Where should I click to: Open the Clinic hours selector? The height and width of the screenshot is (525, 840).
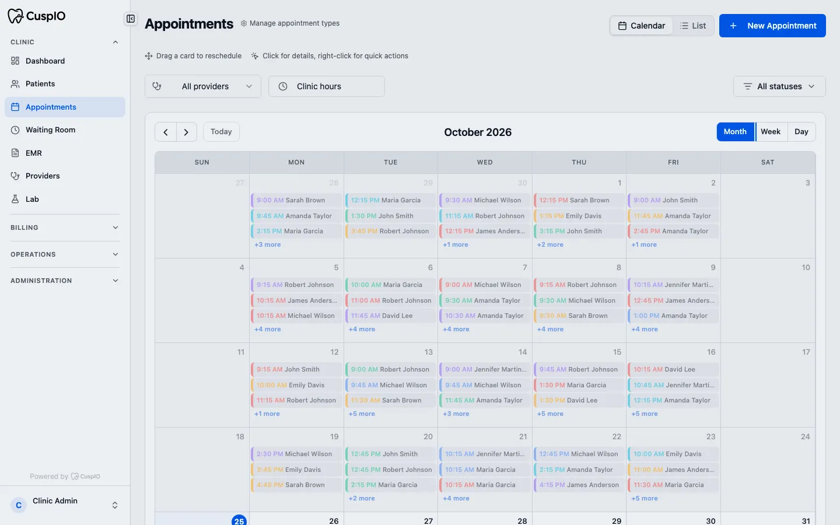click(327, 86)
